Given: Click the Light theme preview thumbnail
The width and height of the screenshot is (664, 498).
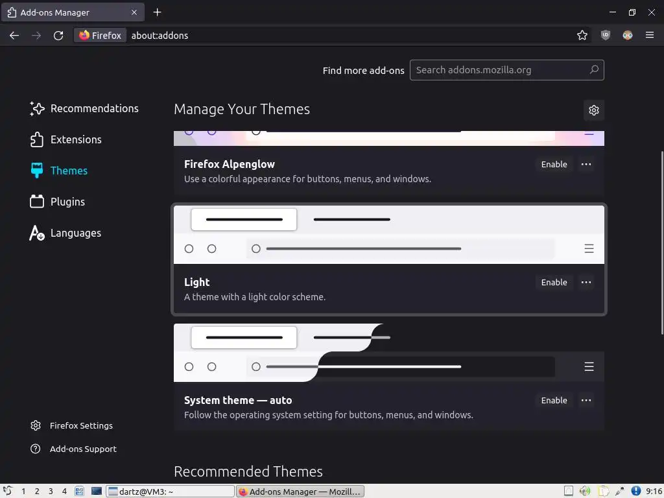Looking at the screenshot, I should [x=389, y=235].
